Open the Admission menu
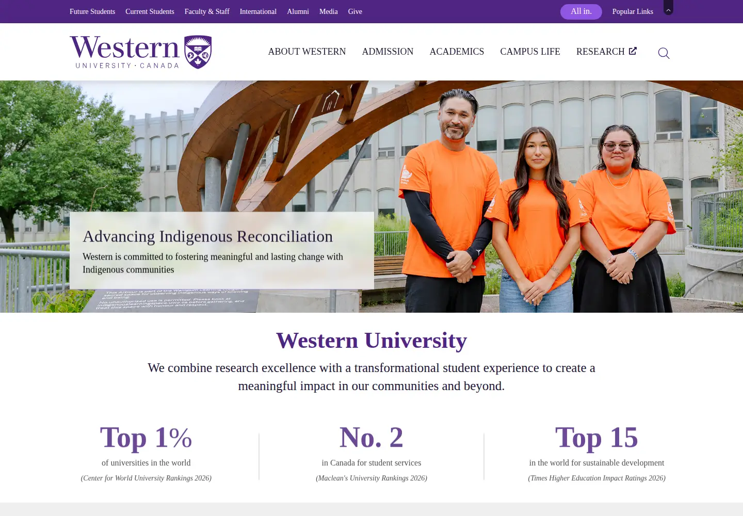Screen dimensions: 743x516 point(387,52)
